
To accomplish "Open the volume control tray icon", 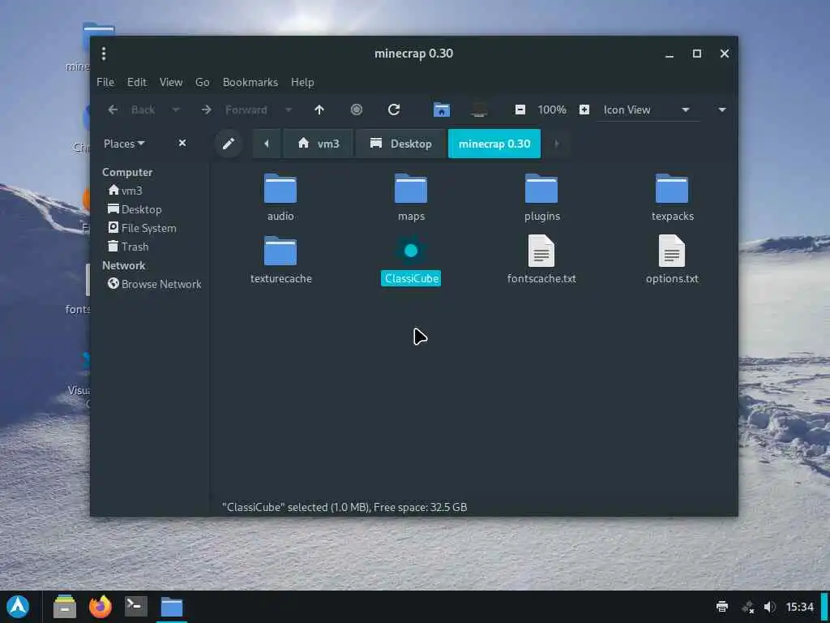I will point(770,607).
